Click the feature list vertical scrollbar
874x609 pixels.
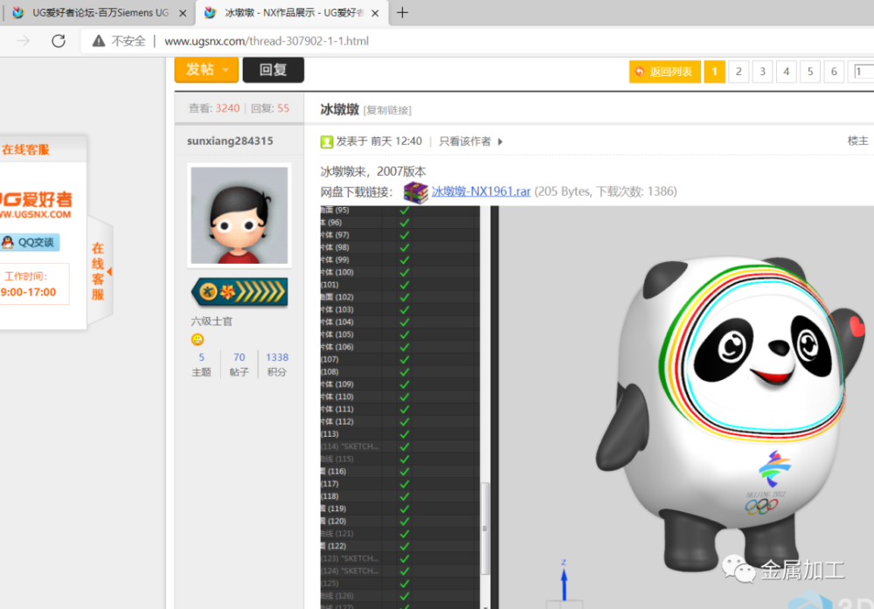(x=485, y=528)
